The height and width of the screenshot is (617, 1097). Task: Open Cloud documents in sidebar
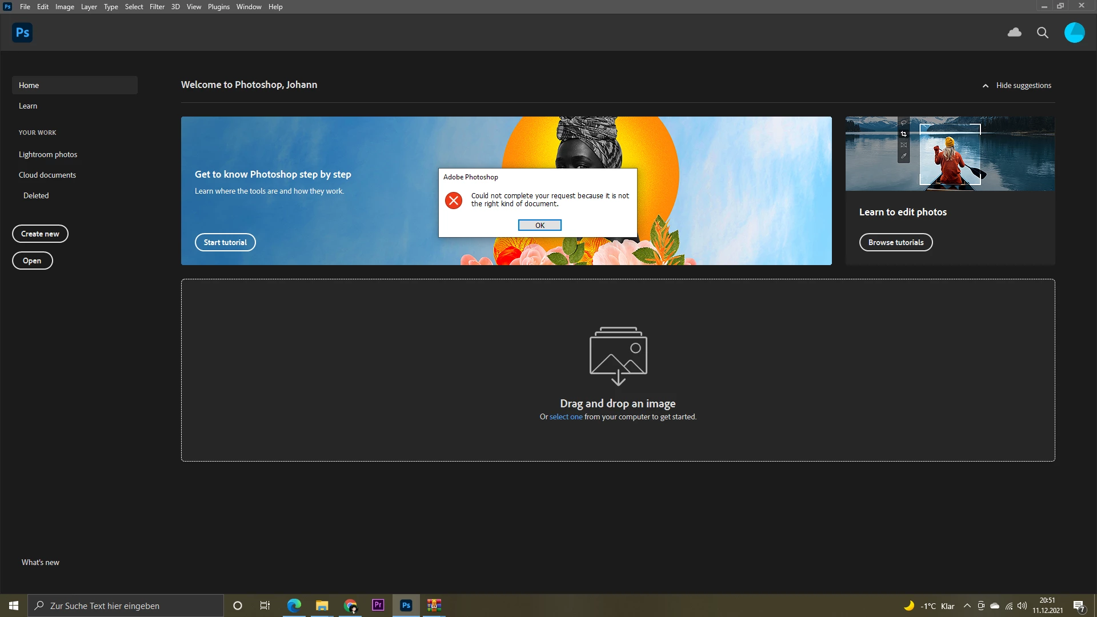[47, 175]
